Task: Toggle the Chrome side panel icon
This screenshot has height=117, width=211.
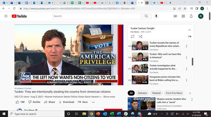Action: coord(197,8)
